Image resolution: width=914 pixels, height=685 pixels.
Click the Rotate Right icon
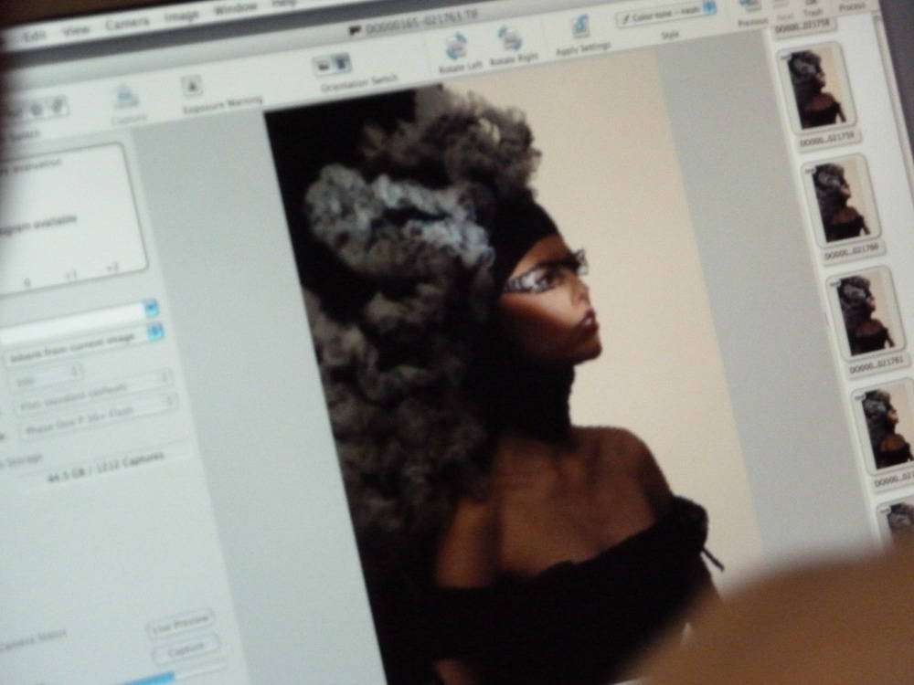point(509,39)
